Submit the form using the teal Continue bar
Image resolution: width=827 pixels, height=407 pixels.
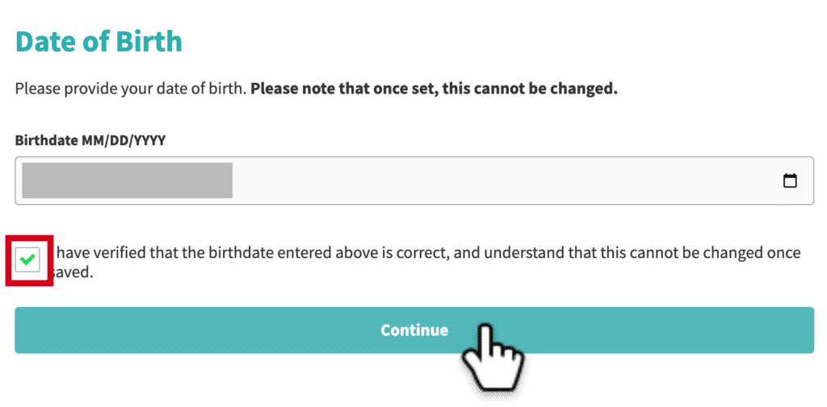(414, 330)
